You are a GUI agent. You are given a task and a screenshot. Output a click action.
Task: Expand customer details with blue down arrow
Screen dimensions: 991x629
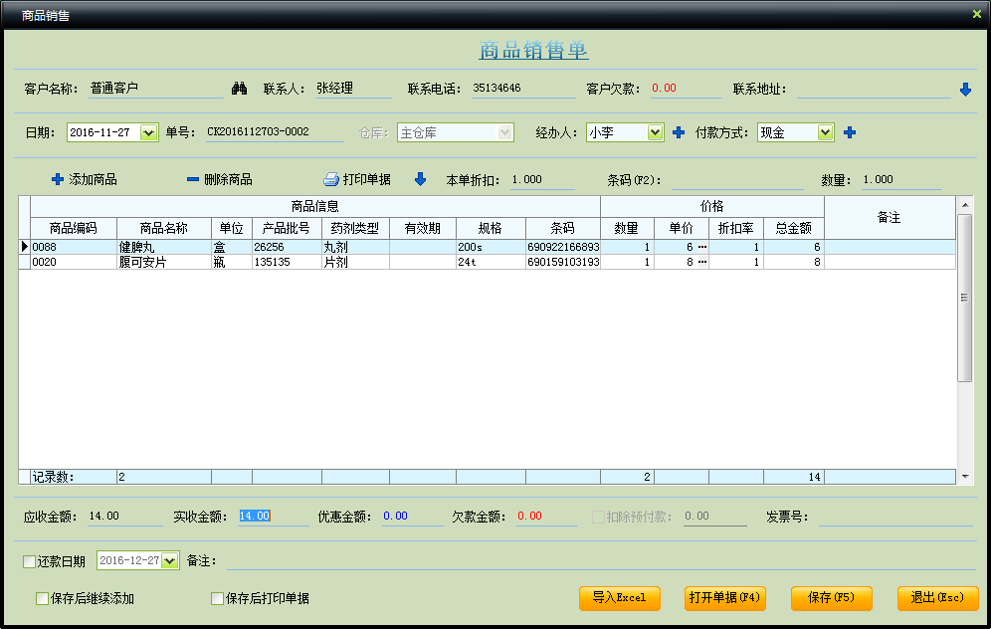(965, 90)
